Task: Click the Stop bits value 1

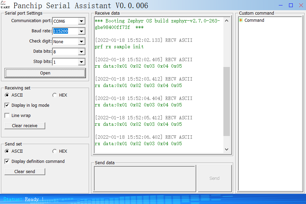Action: point(66,62)
